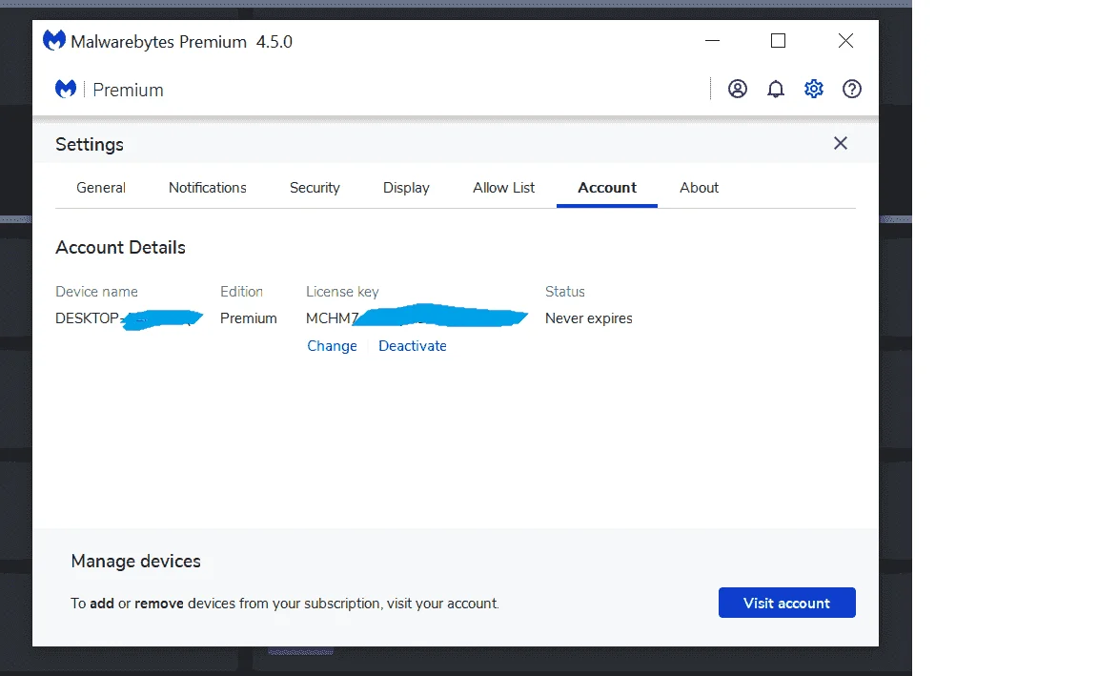This screenshot has height=676, width=1098.
Task: Open the account profile icon
Action: (x=738, y=89)
